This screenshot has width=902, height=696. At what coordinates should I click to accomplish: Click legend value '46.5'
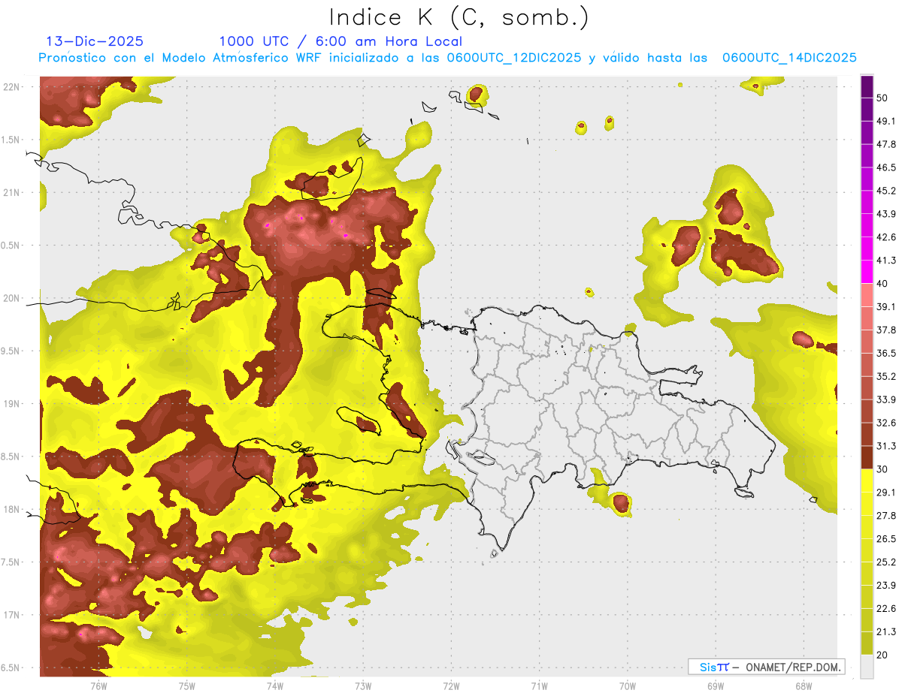pyautogui.click(x=885, y=167)
